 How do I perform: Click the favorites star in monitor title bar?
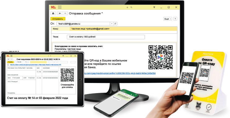pyautogui.click(x=127, y=7)
